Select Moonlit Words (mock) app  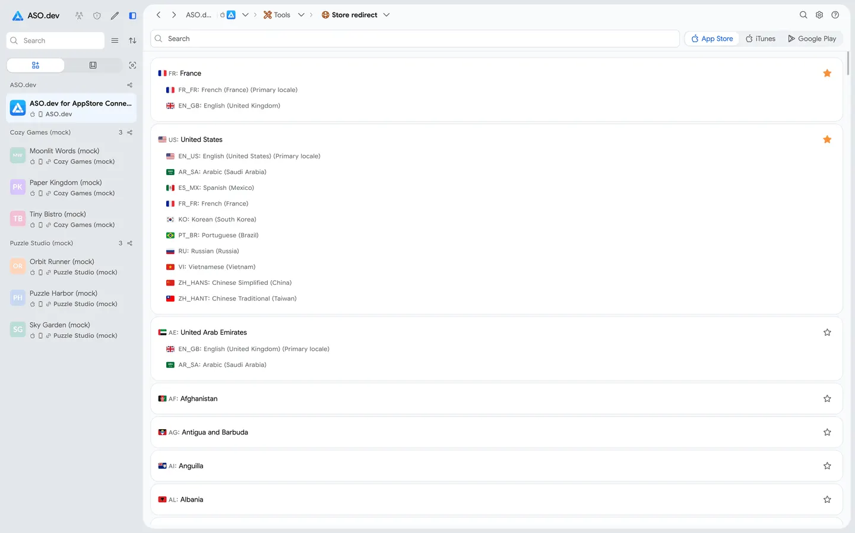click(x=71, y=156)
